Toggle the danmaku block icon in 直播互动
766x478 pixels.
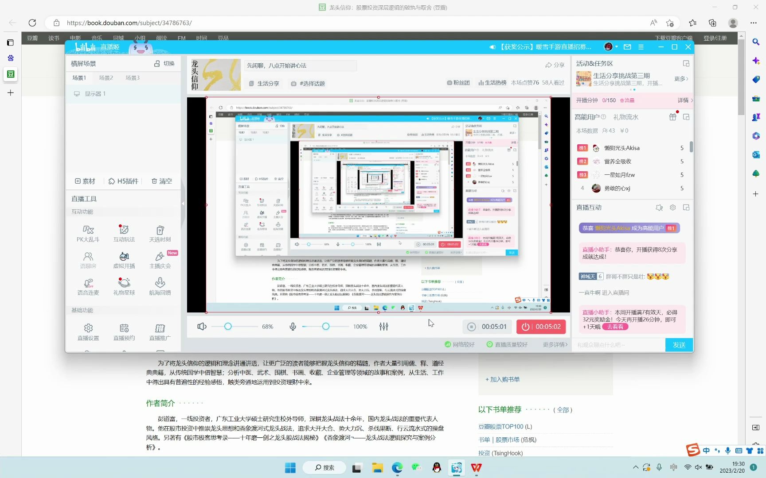tap(659, 208)
